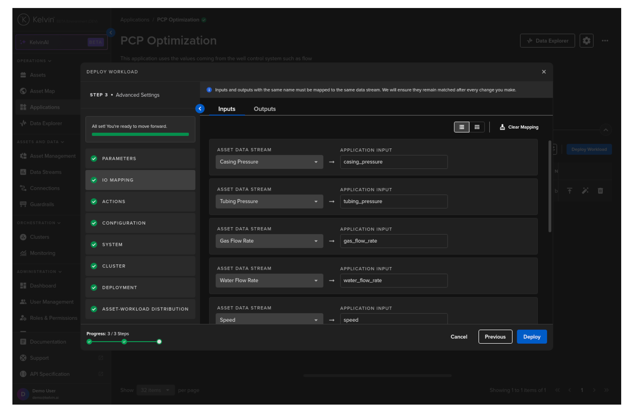Screen dimensions: 634x413
Task: Open the Water Flow Rate stream dropdown
Action: (269, 281)
